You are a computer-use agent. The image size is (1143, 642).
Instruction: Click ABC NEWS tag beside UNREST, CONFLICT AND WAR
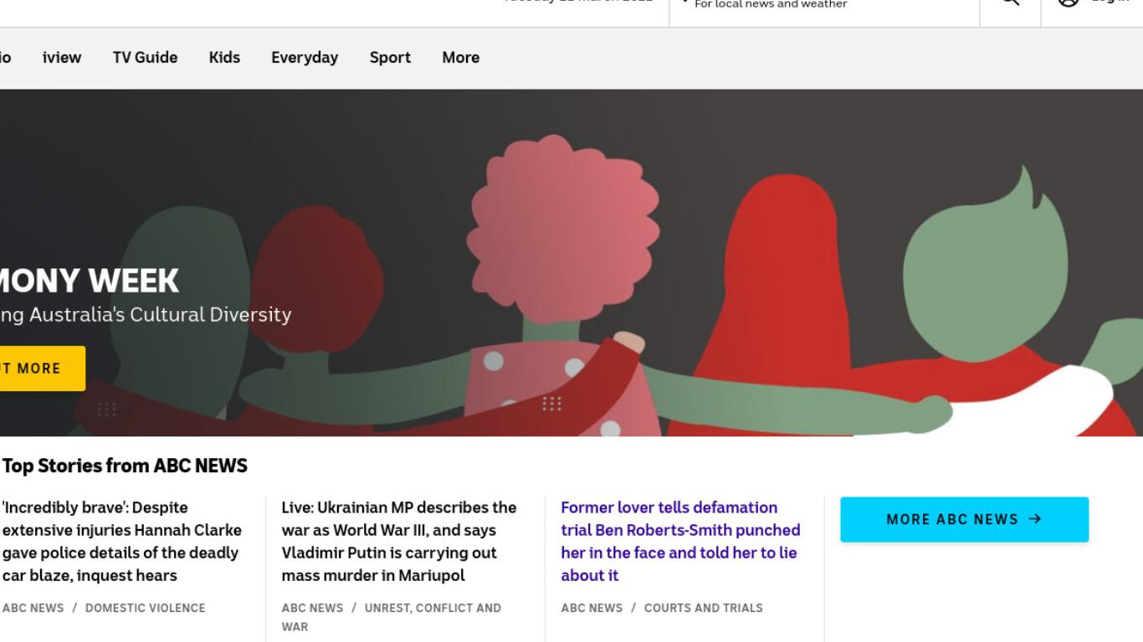(313, 608)
